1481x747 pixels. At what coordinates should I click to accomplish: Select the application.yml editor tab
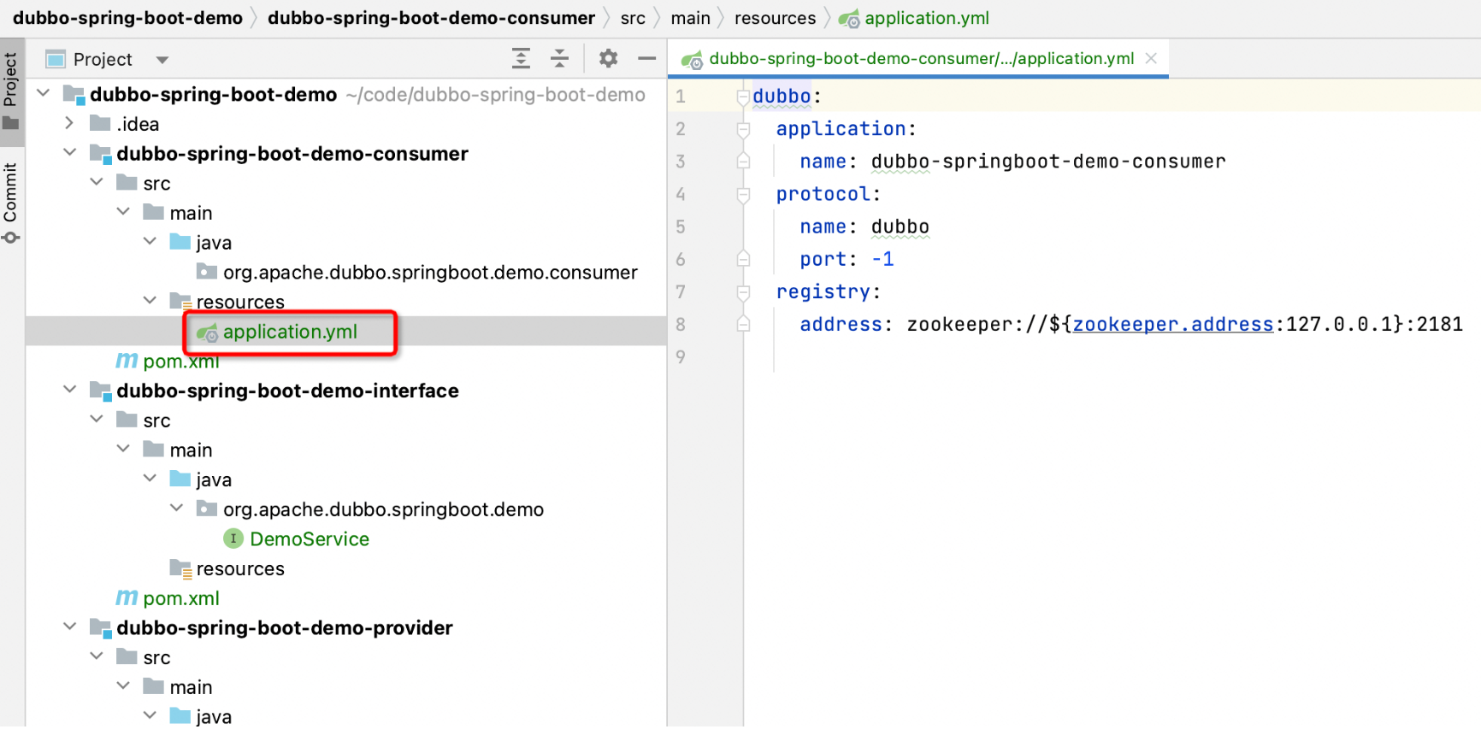coord(920,58)
